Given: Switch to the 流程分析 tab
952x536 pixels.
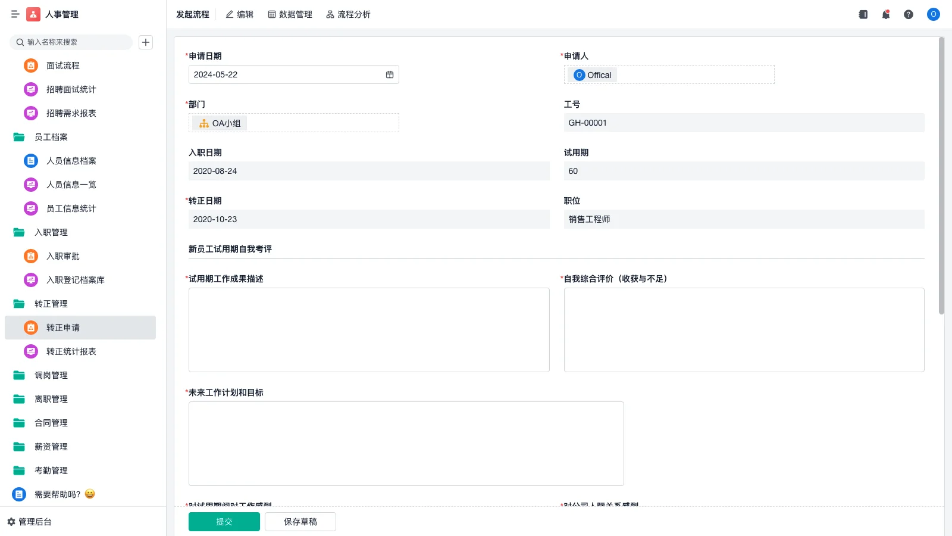Looking at the screenshot, I should 348,14.
